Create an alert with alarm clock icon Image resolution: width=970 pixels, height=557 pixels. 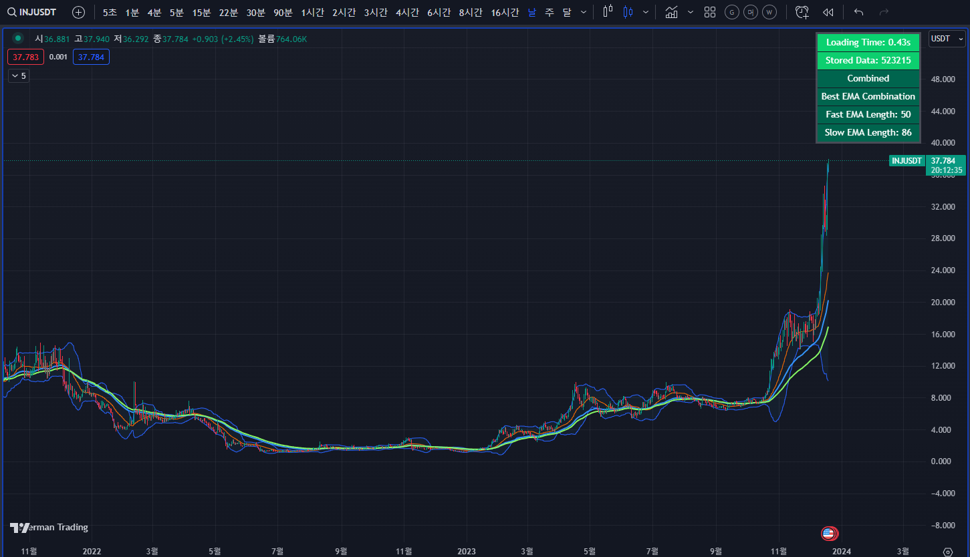tap(802, 12)
